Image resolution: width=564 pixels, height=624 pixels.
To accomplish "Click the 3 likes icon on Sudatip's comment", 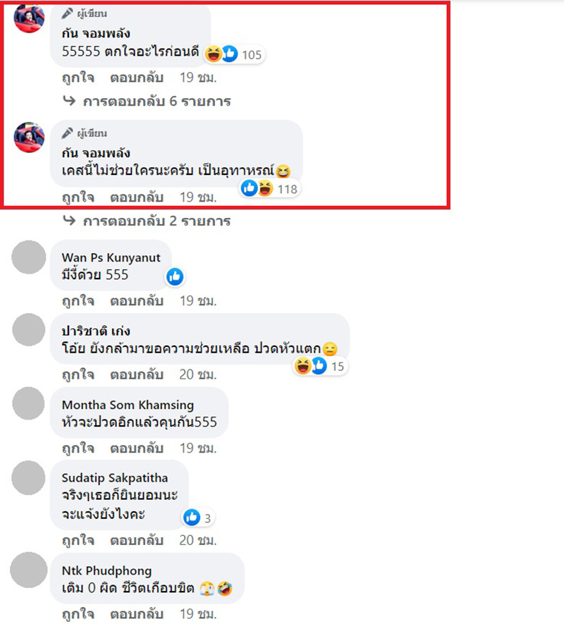I will click(x=198, y=518).
